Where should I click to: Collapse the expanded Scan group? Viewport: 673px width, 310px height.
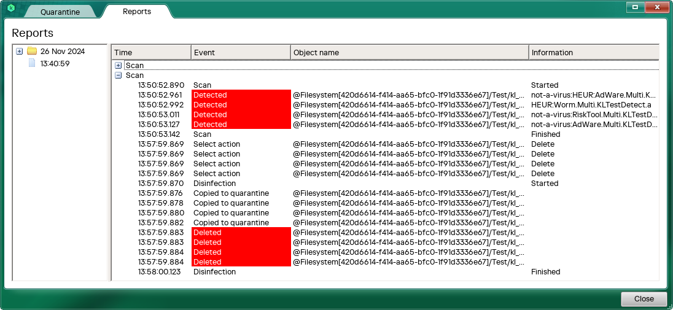click(x=119, y=76)
